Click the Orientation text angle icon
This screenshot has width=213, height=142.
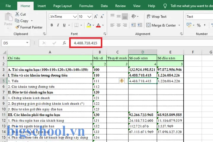point(134,16)
